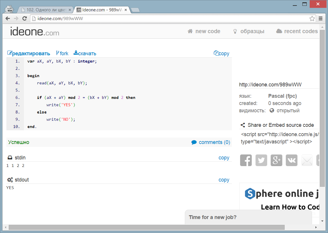Click the '0 seconds ago' created value
This screenshot has width=328, height=233.
pos(285,103)
